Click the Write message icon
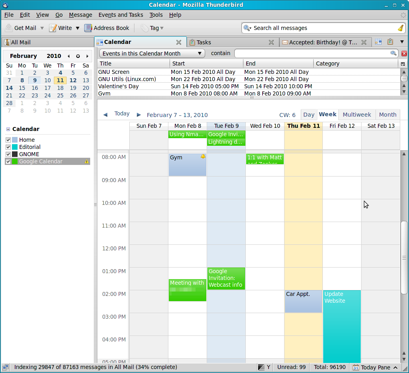This screenshot has height=373, width=409. point(53,28)
